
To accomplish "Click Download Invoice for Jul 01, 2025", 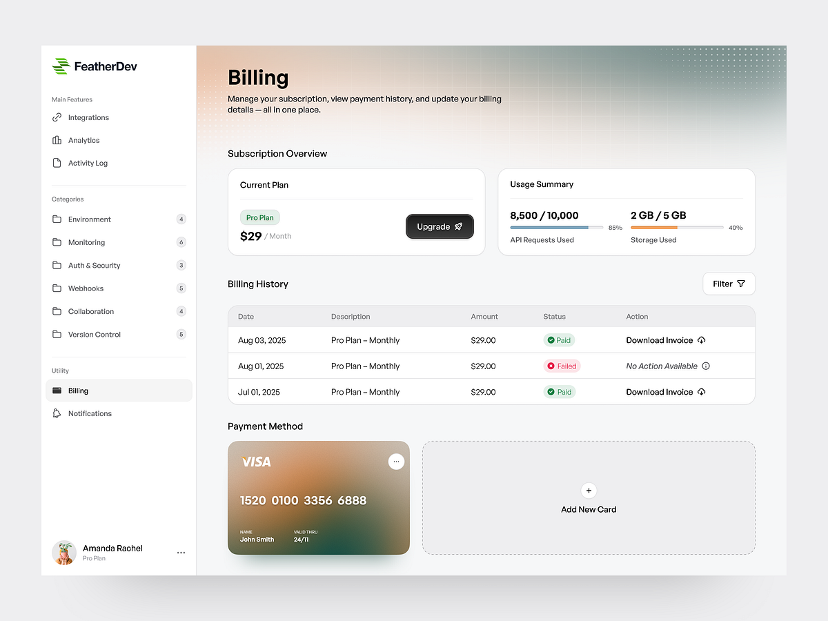I will (x=660, y=391).
